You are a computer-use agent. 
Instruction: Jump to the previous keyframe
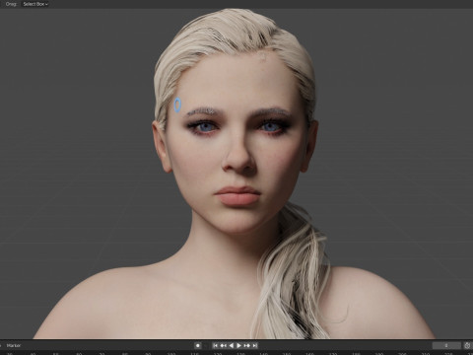tap(224, 345)
